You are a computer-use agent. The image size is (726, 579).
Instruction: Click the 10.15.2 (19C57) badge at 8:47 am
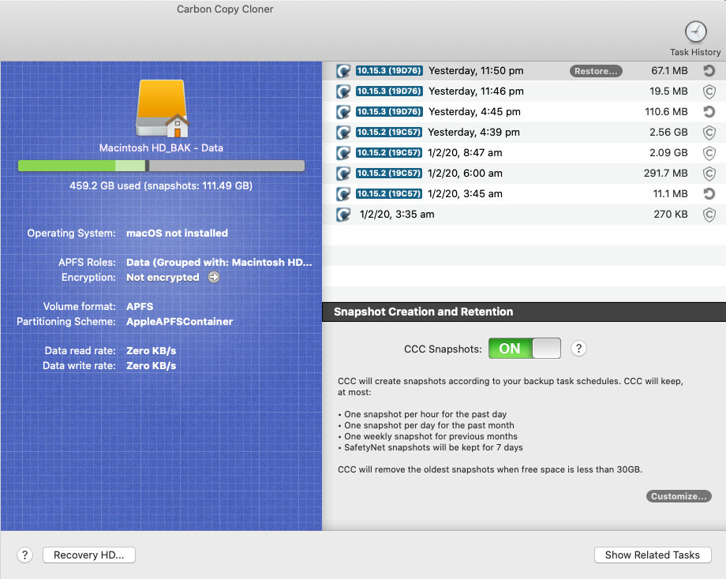(389, 153)
